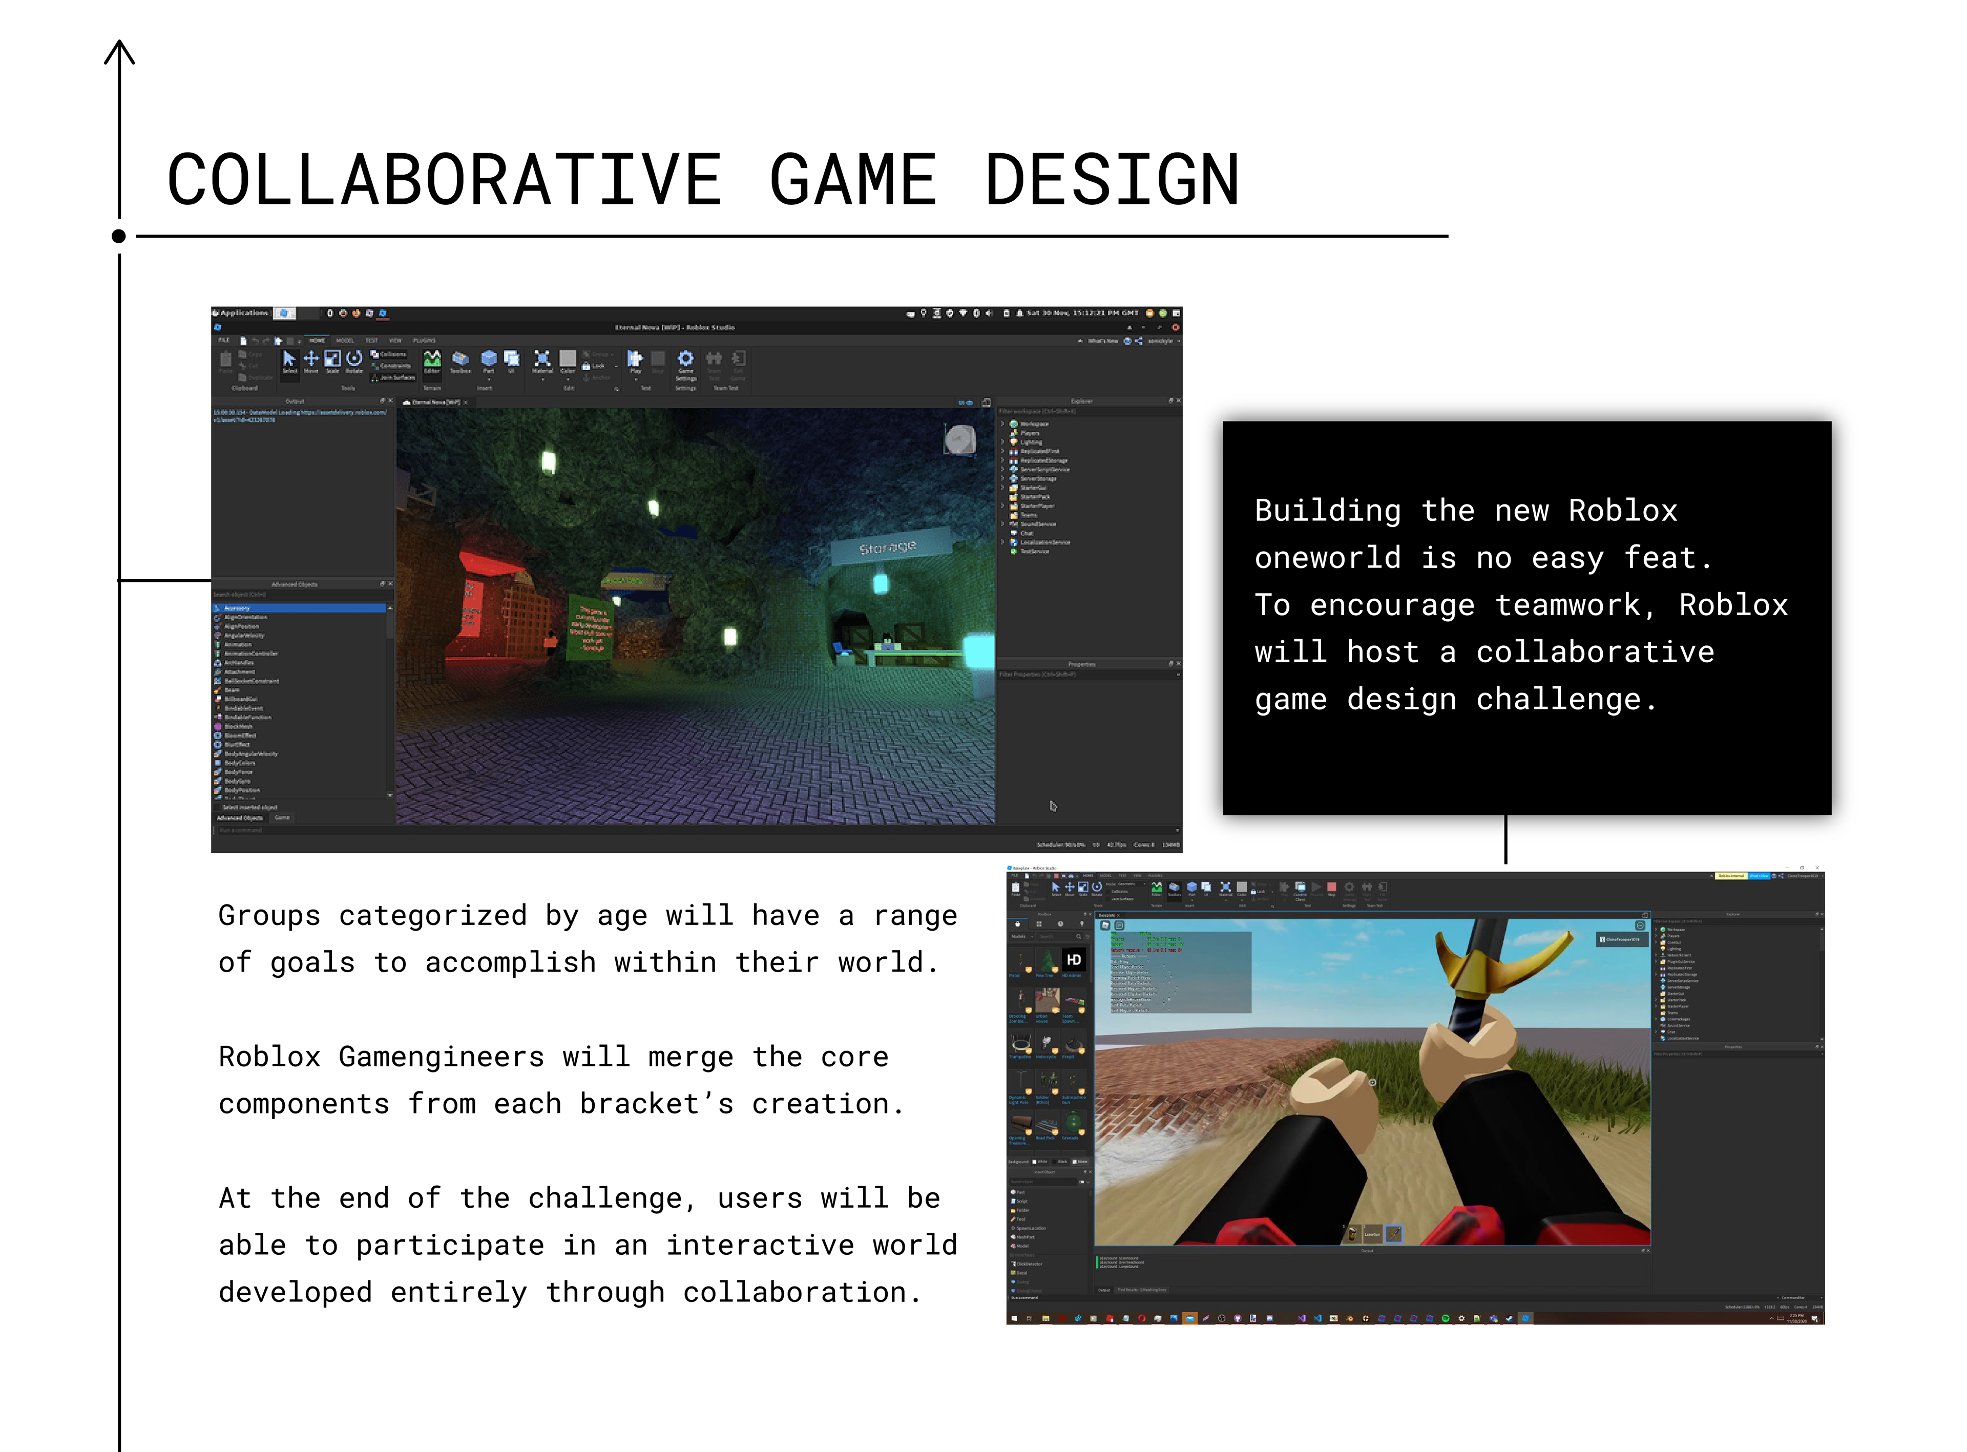Click What's New button in Baseplate window
This screenshot has width=1967, height=1452.
coord(1759,876)
